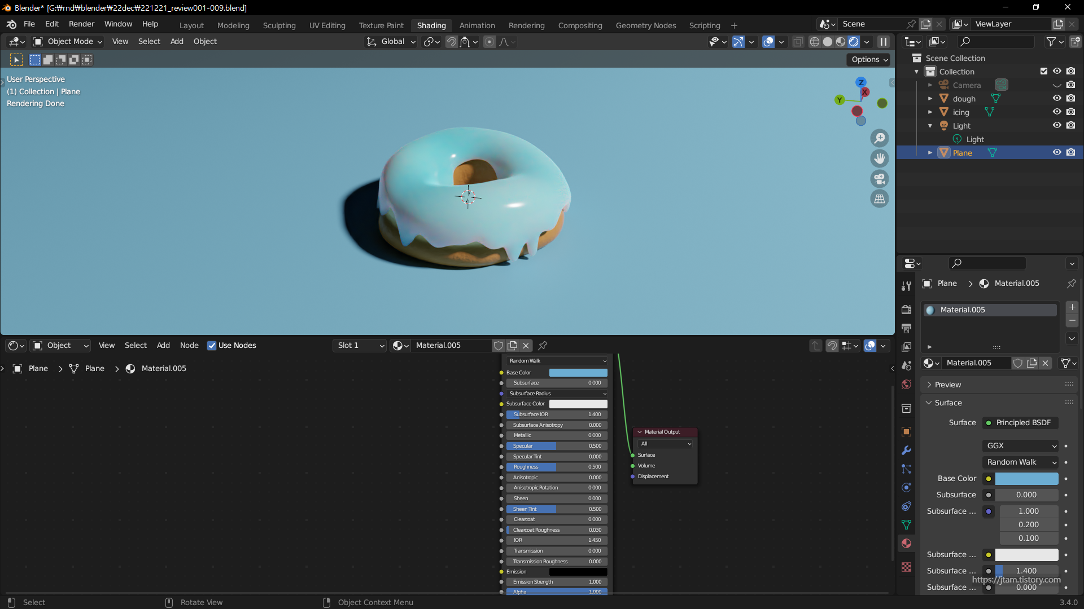Expand the Preview panel
Screen dimensions: 1084x609
948,385
